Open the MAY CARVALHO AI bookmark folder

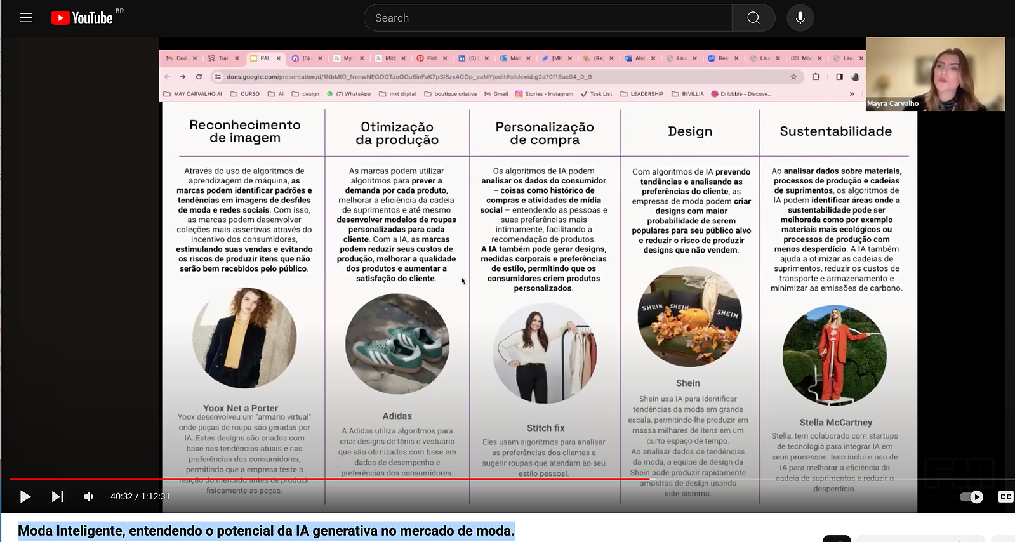(x=193, y=94)
